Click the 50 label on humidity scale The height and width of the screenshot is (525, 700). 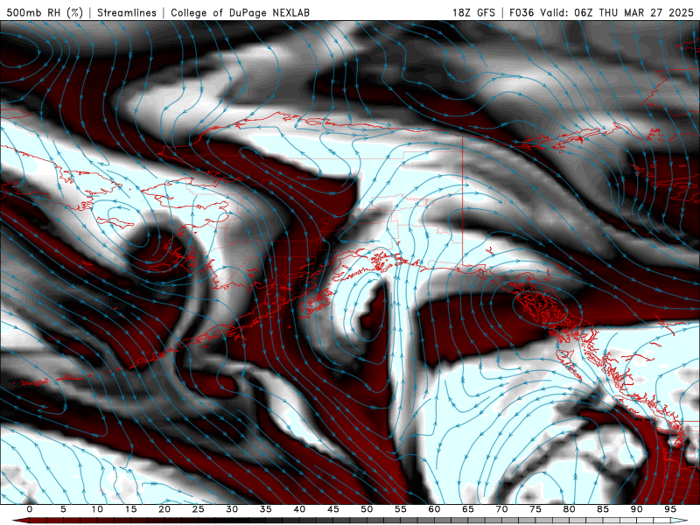[367, 509]
